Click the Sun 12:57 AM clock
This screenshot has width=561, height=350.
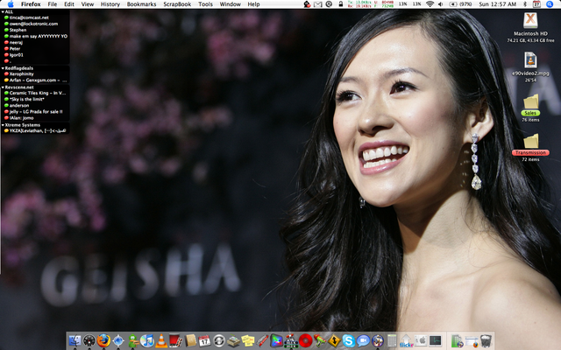tap(497, 4)
